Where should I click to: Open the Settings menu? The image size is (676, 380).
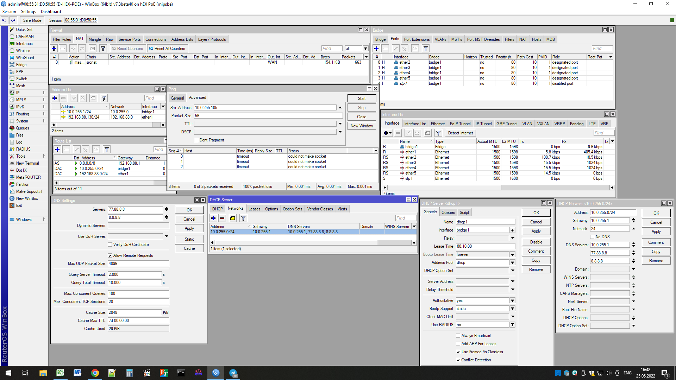[x=28, y=12]
